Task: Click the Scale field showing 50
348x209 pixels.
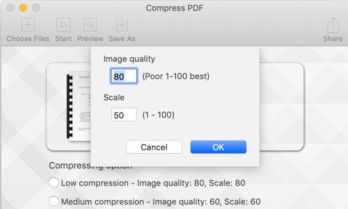Action: pos(124,114)
